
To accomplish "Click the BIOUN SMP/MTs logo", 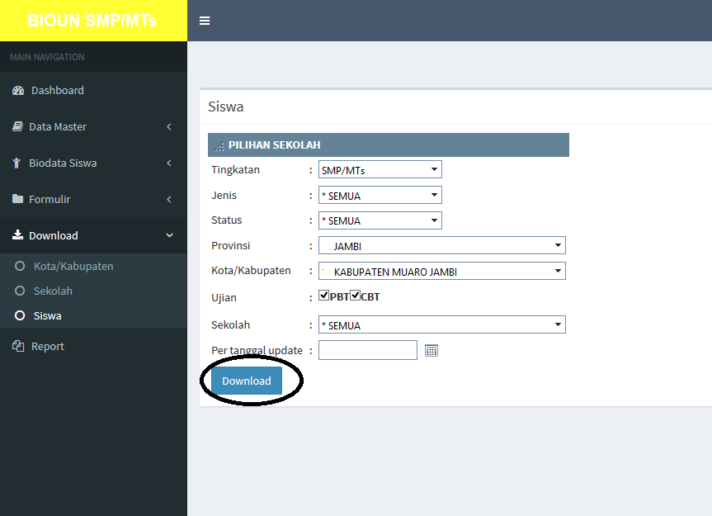I will 92,21.
